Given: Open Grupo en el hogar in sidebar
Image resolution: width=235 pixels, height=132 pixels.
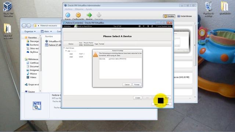Looking at the screenshot, I should [32, 85].
